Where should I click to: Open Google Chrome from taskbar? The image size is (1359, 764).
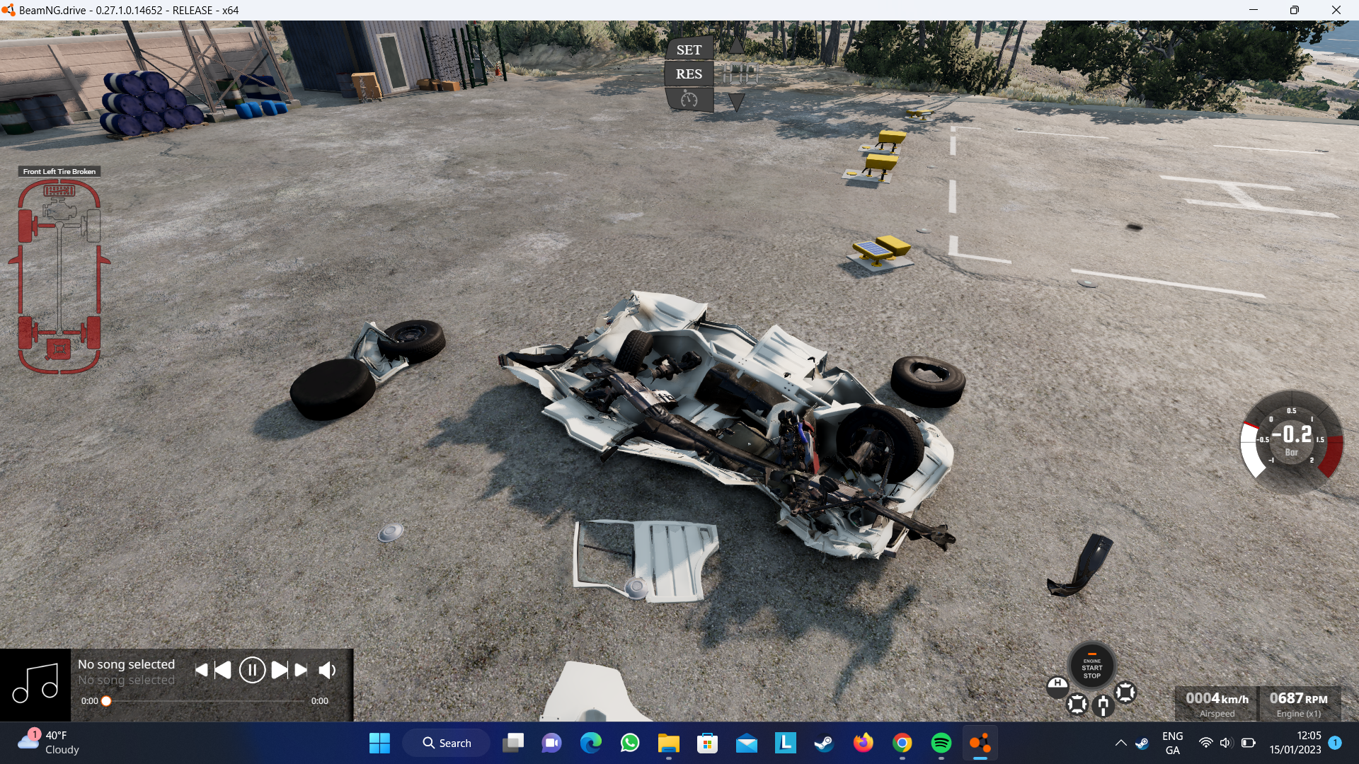tap(902, 743)
